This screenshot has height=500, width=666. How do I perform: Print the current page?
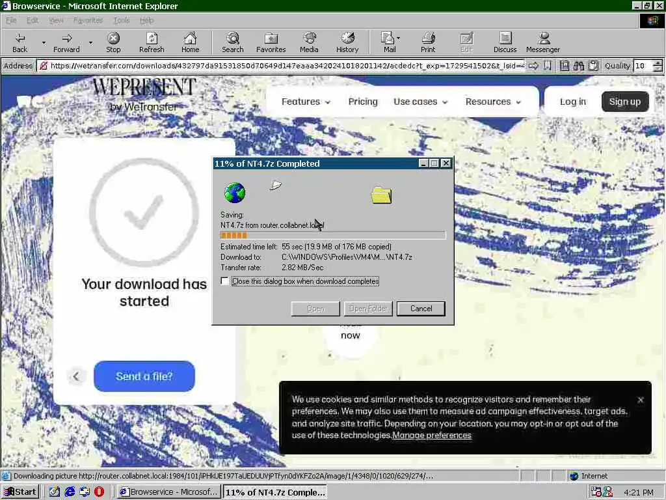428,42
